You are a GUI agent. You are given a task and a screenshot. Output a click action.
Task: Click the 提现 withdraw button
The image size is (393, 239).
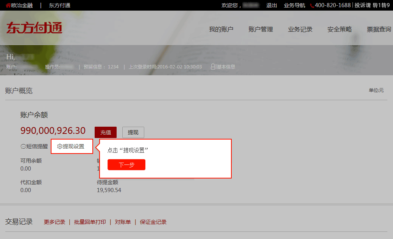(133, 132)
